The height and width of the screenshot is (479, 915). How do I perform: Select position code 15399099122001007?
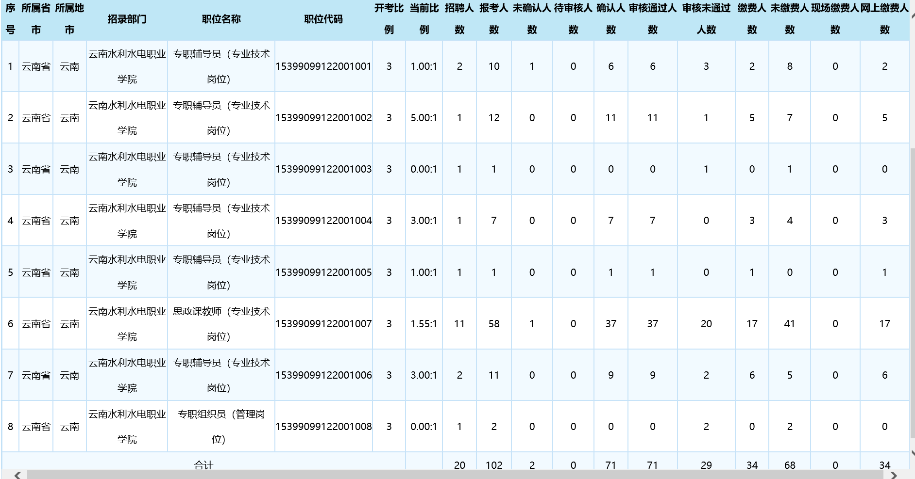pos(323,324)
